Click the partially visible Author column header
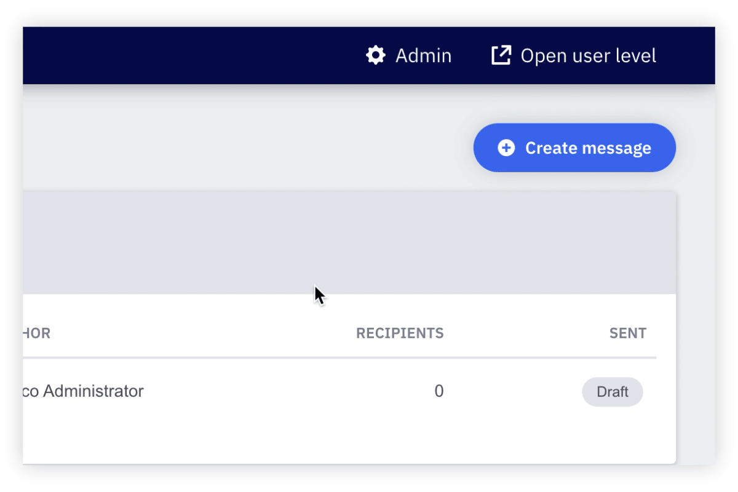The height and width of the screenshot is (492, 738). pyautogui.click(x=36, y=333)
